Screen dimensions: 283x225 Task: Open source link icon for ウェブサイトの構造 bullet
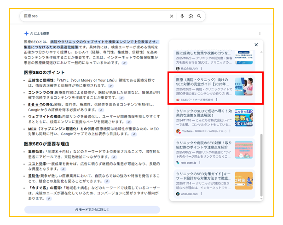pyautogui.click(x=129, y=122)
